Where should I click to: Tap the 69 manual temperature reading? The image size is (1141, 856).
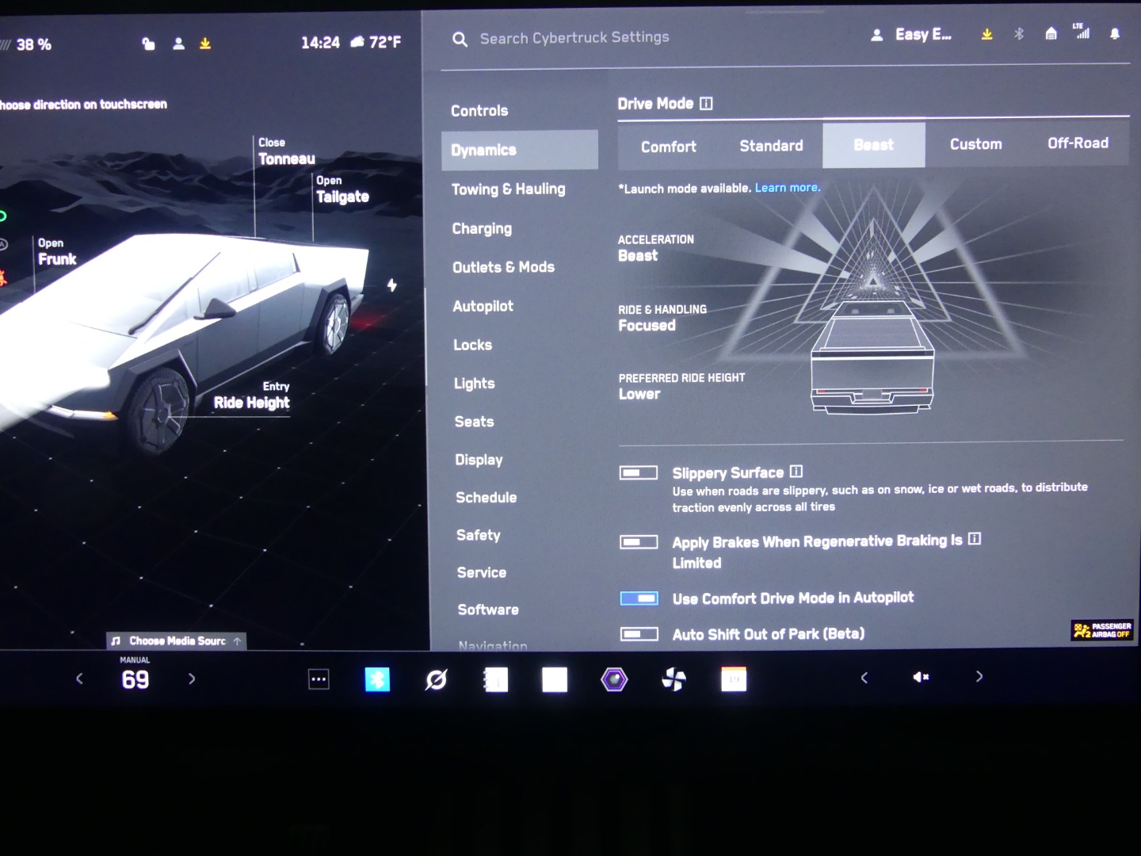pos(135,679)
